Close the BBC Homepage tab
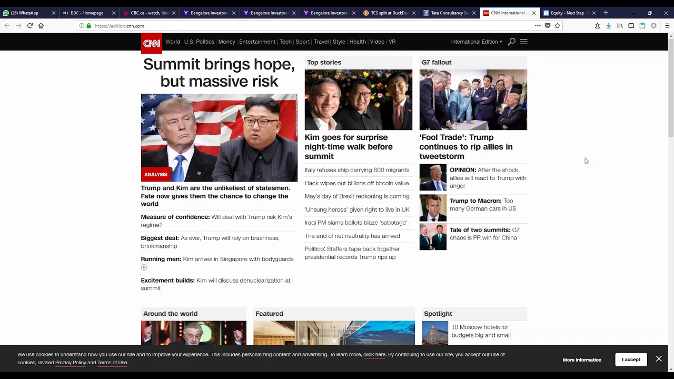This screenshot has width=674, height=379. click(113, 13)
